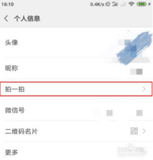Tap the battery 100 indicator

coord(142,4)
